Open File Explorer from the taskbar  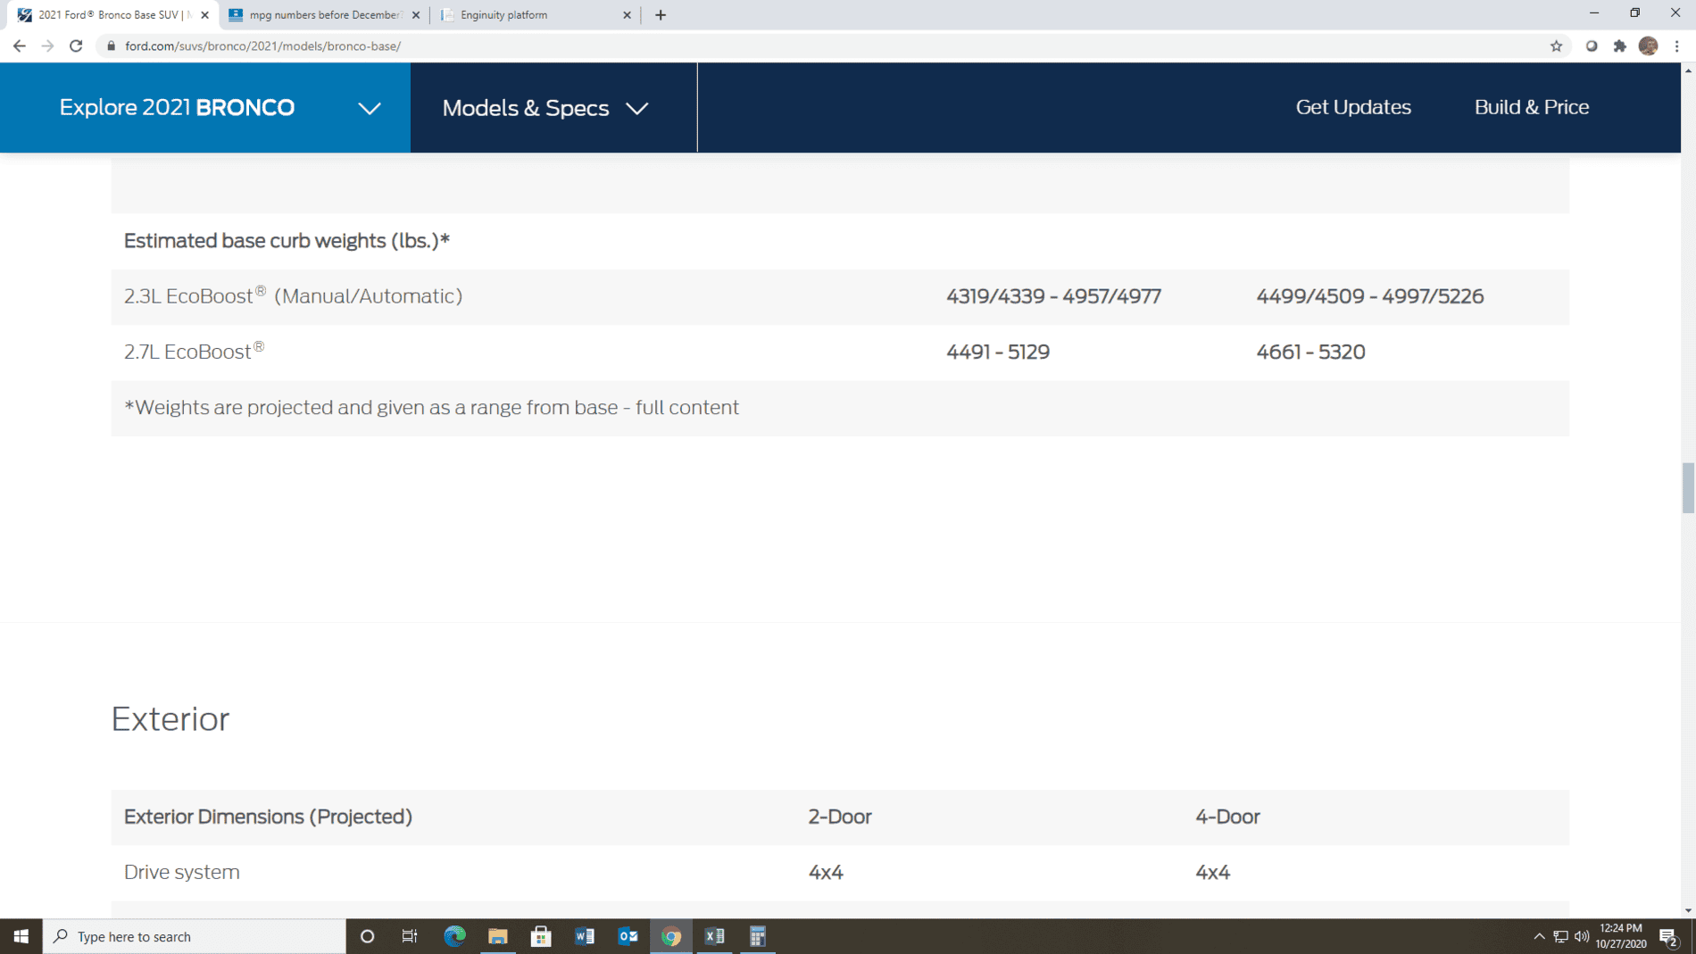tap(497, 936)
